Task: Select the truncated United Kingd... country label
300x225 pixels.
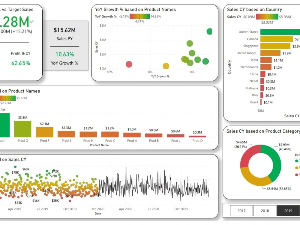Action: pyautogui.click(x=248, y=53)
